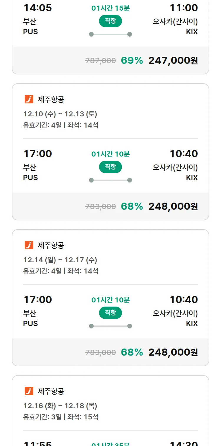Open the 12.16 (화) ~ 12.18 (목) date range
This screenshot has height=446, width=221.
[60, 406]
